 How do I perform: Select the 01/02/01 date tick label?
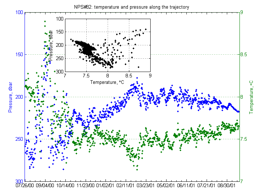105,186
